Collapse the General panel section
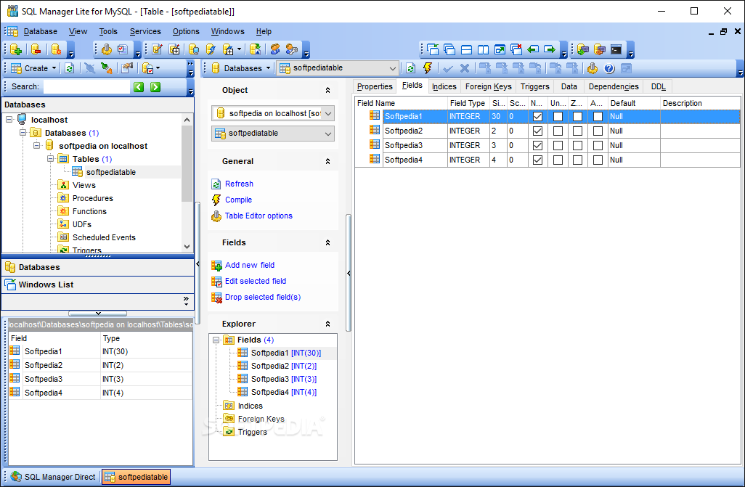 [x=327, y=162]
